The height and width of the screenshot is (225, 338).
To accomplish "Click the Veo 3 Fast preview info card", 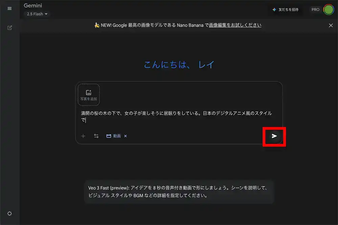I will click(179, 192).
